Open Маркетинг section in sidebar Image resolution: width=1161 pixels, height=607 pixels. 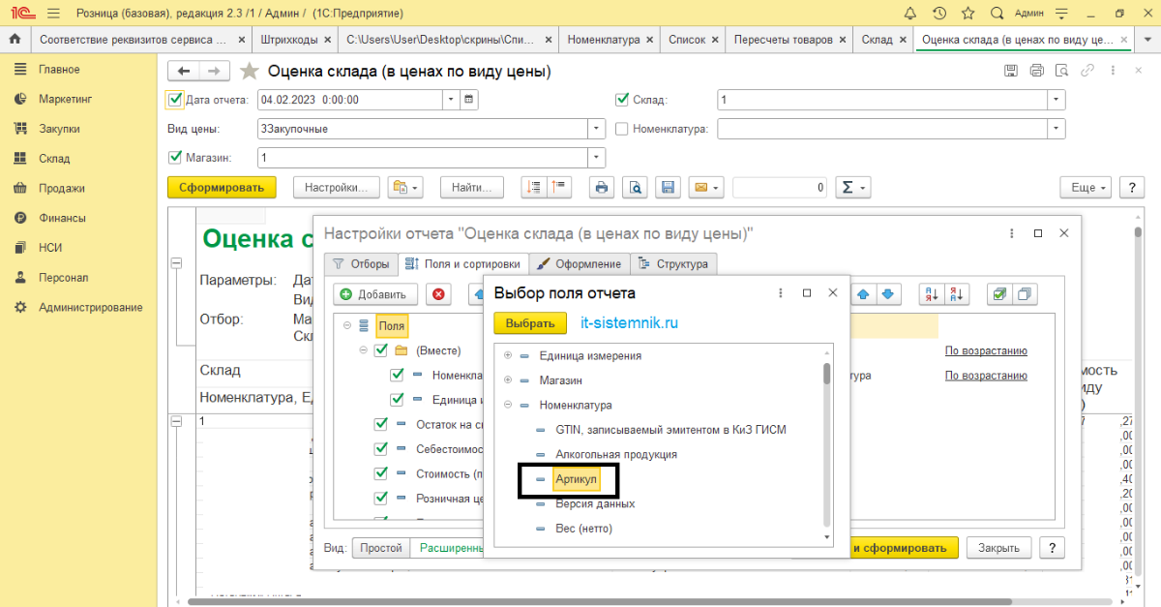click(x=66, y=99)
